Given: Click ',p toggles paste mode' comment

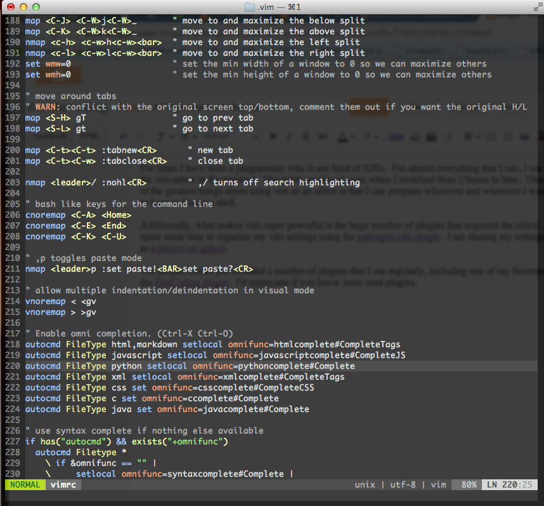Looking at the screenshot, I should tap(89, 258).
